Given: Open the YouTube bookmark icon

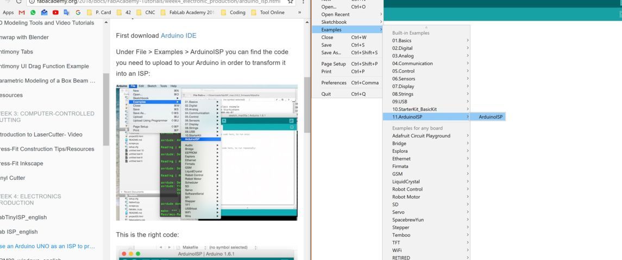Looking at the screenshot, I should click(x=55, y=12).
